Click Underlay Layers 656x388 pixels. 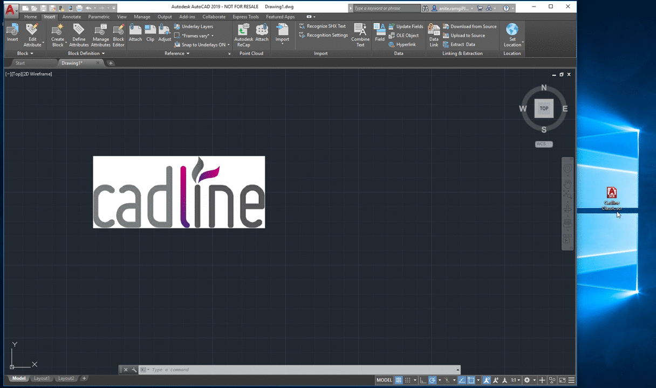(x=194, y=26)
